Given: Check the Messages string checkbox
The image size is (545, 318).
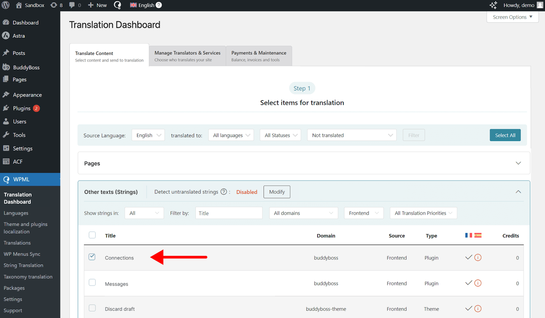Looking at the screenshot, I should [x=92, y=283].
